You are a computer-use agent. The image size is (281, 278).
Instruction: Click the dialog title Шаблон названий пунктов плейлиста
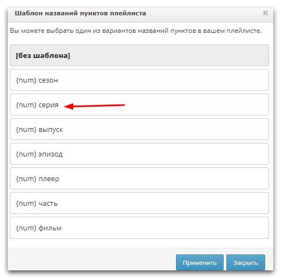click(80, 13)
